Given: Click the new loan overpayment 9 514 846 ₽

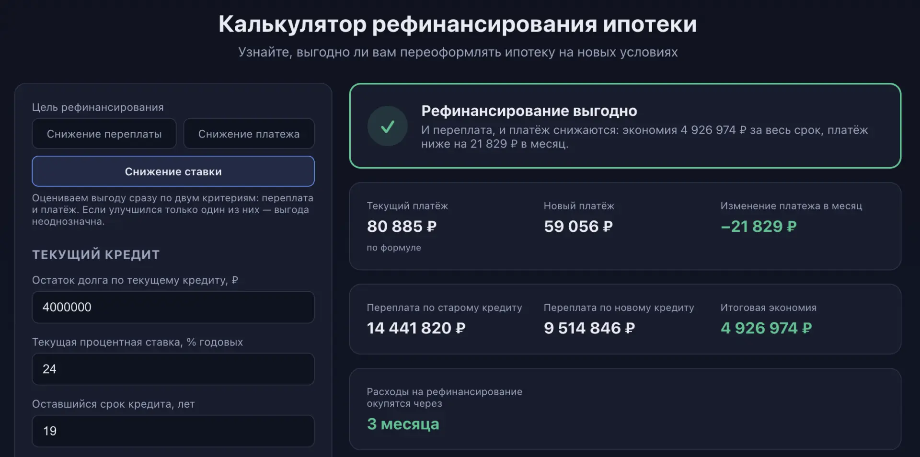Looking at the screenshot, I should coord(589,328).
